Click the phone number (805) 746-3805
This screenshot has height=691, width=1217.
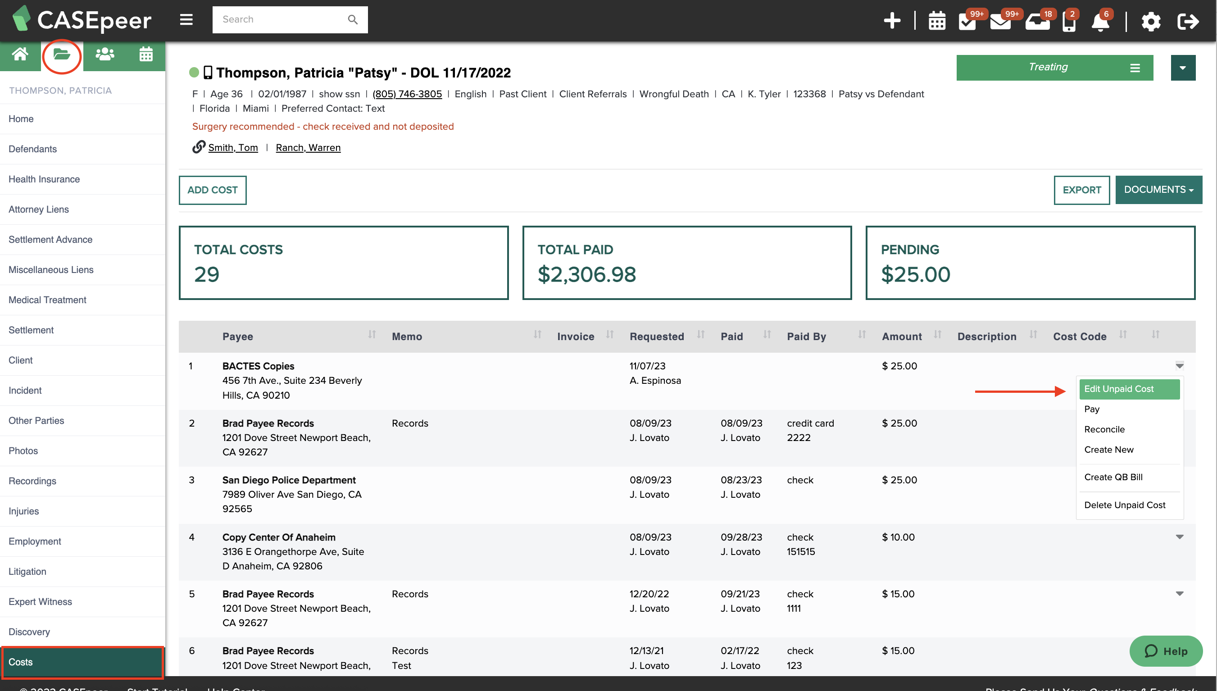pos(407,94)
